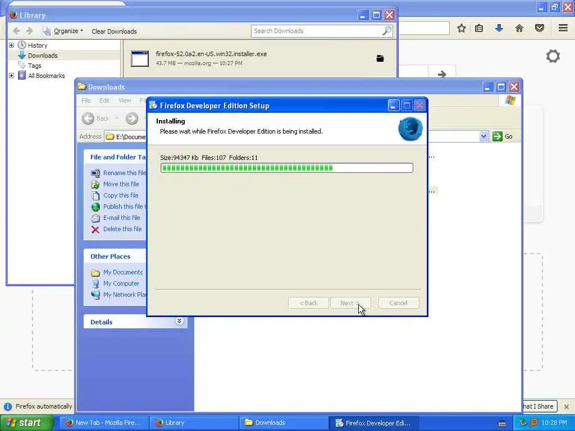This screenshot has width=575, height=431.
Task: Click the go arrow beside Firefox search field
Action: [442, 75]
